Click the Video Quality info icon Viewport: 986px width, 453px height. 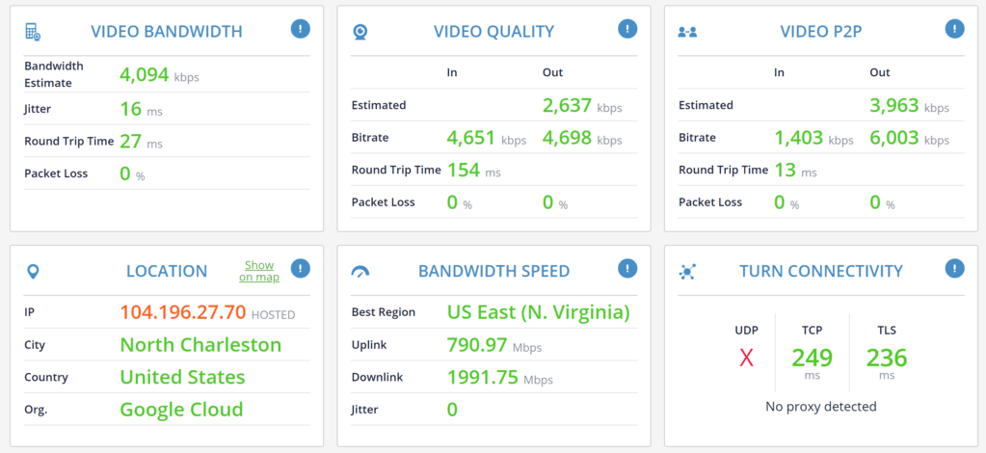(627, 29)
